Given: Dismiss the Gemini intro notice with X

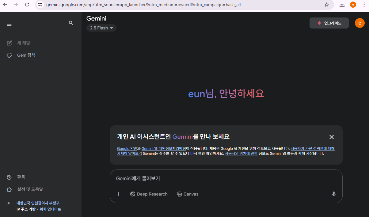Looking at the screenshot, I should point(332,137).
